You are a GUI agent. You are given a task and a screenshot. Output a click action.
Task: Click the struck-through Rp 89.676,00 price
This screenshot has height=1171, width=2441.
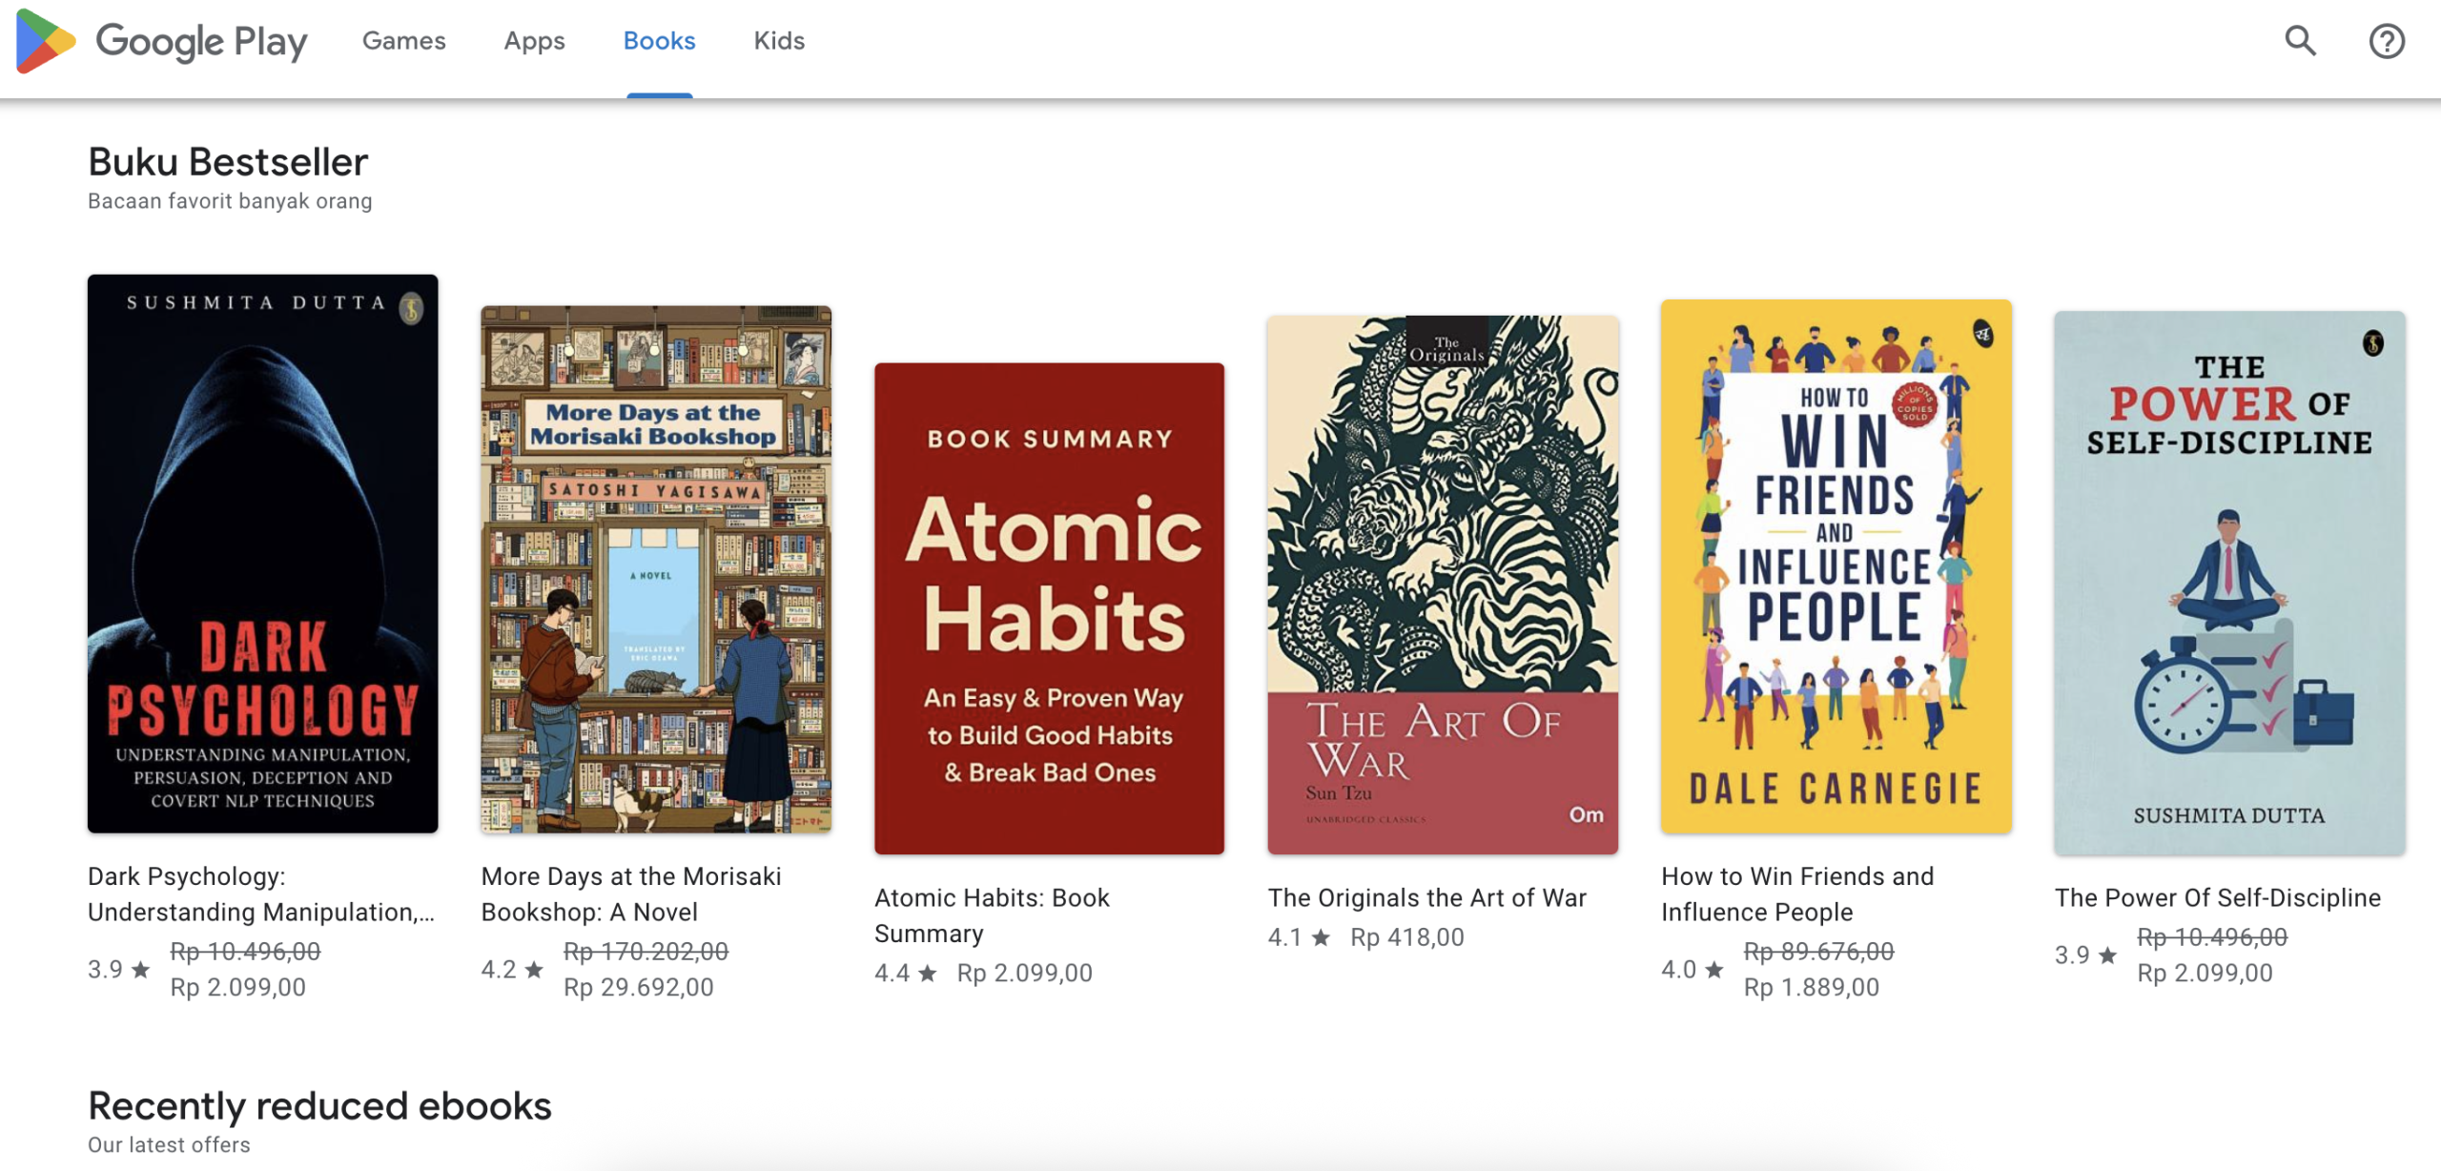tap(1818, 951)
